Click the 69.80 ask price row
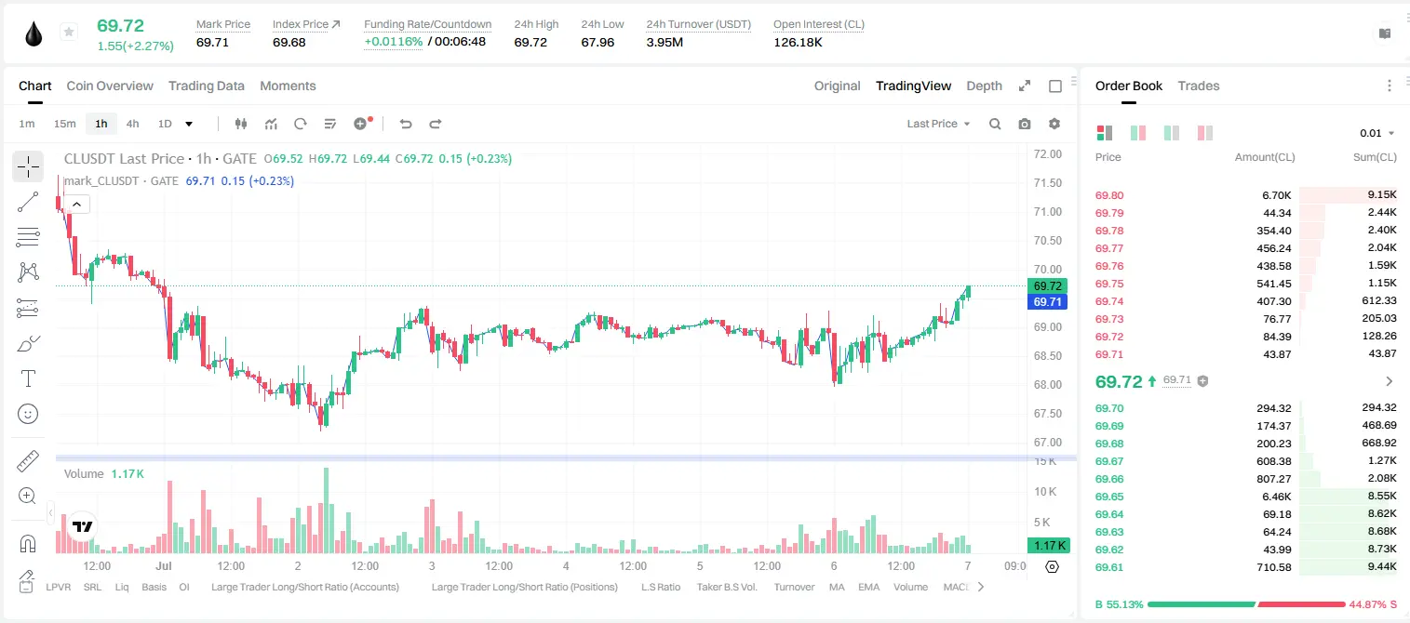The image size is (1410, 623). pos(1245,195)
